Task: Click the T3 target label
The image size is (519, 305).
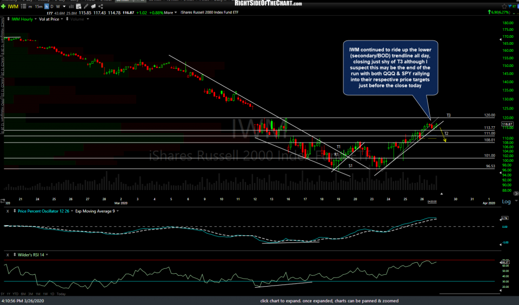Action: tap(449, 116)
